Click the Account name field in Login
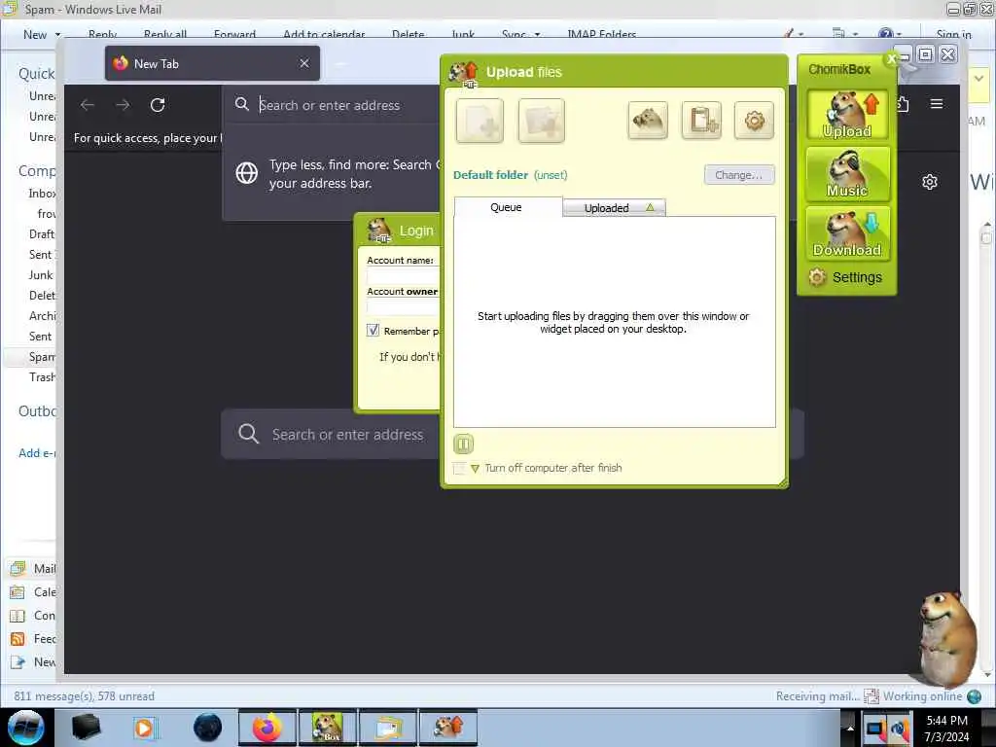Screen dimensions: 996x747 point(404,275)
